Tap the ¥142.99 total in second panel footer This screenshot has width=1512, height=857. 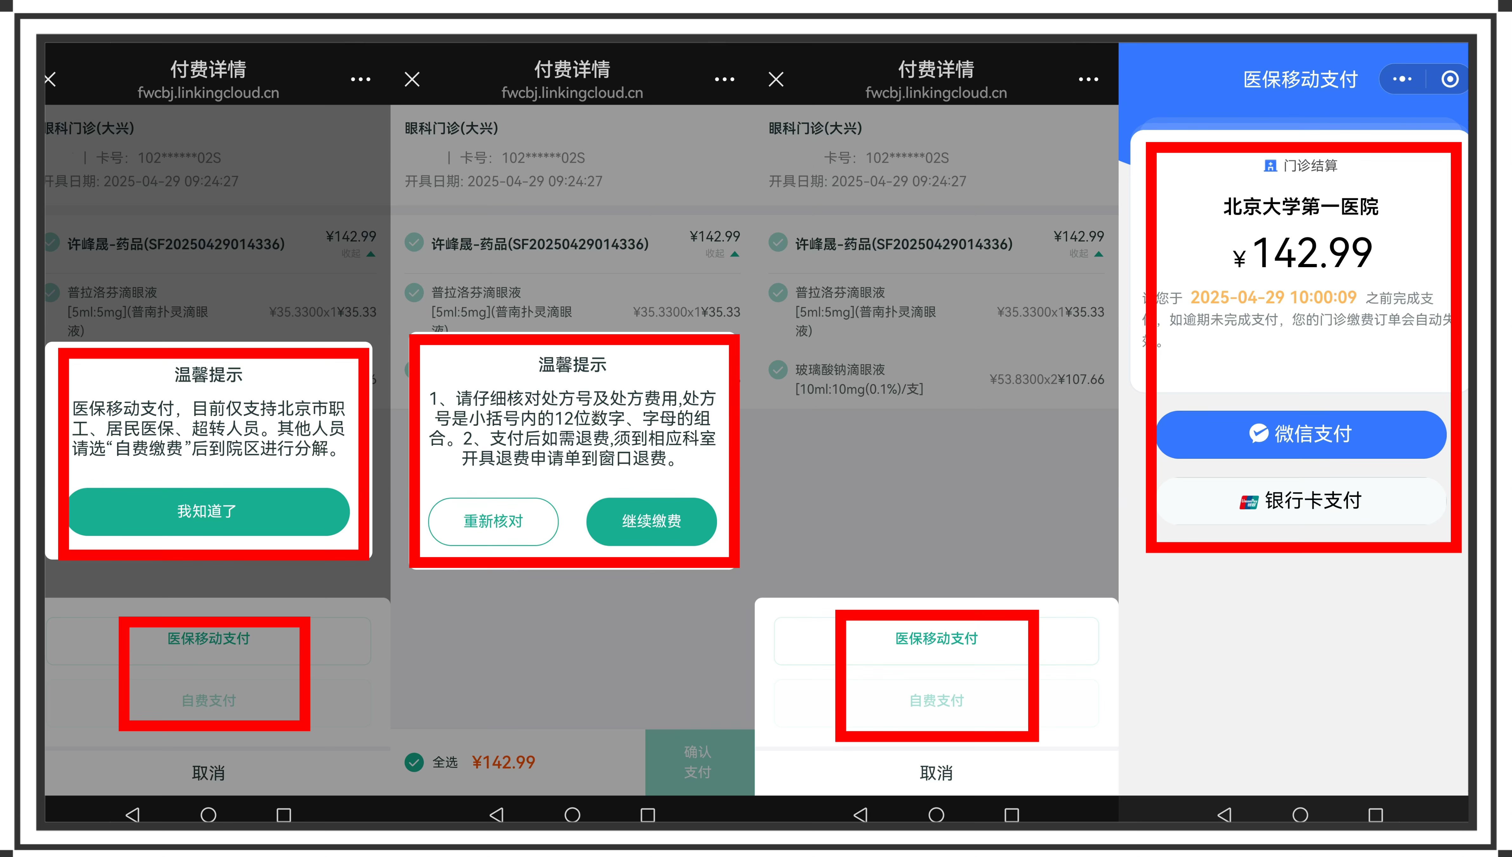503,762
